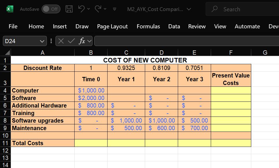Click the Save icon
The image size is (279, 168).
pos(69,9)
